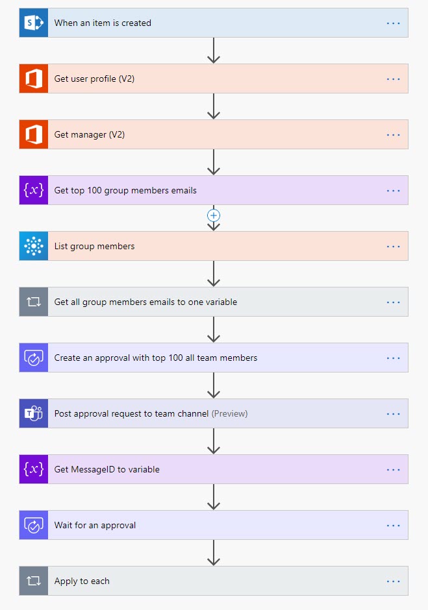
Task: Expand Get MessageID to variable step
Action: click(x=195, y=469)
